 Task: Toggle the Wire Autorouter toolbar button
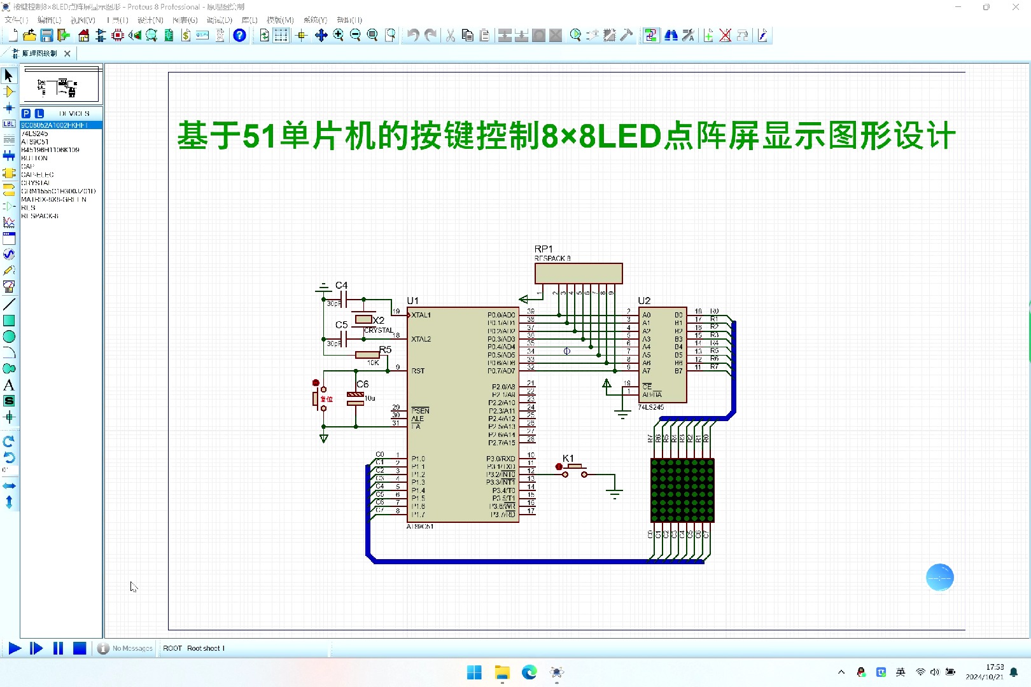tap(650, 36)
